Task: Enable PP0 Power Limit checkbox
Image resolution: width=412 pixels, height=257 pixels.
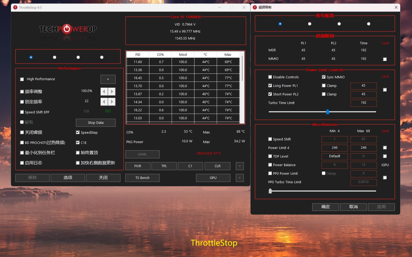Action: (x=270, y=173)
